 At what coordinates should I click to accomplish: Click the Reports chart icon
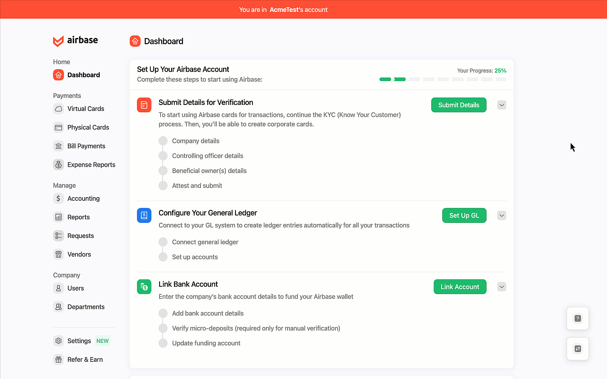tap(59, 217)
